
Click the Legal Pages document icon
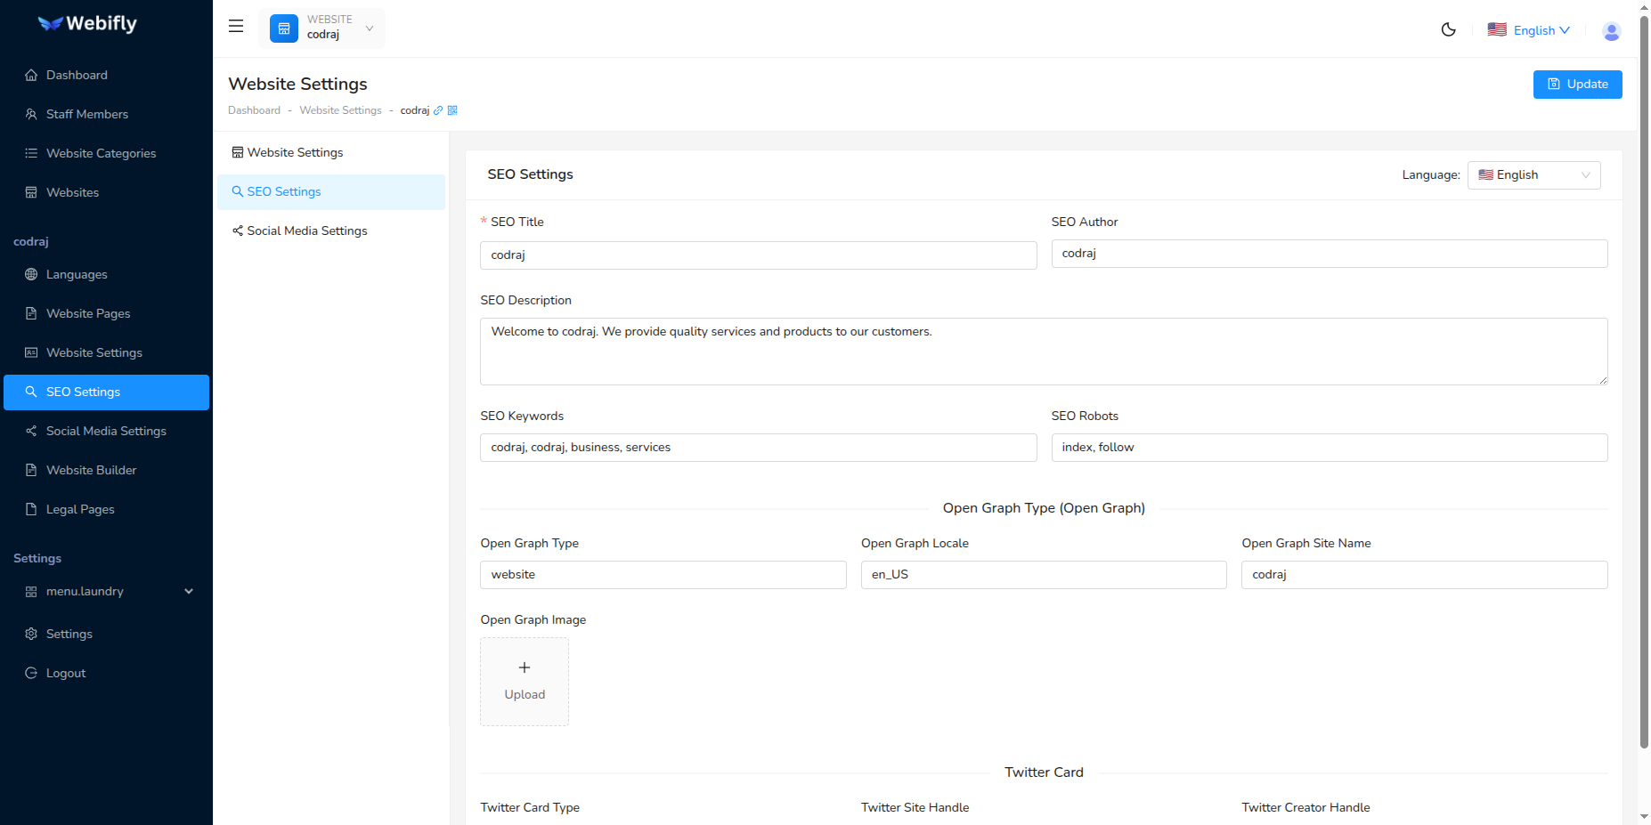point(30,509)
